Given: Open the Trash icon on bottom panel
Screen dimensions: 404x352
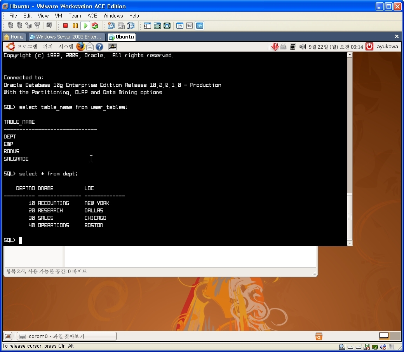Looking at the screenshot, I should [x=319, y=336].
